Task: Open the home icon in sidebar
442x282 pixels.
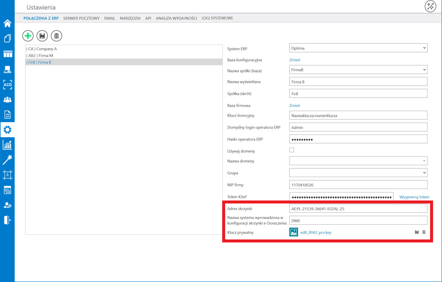Action: pyautogui.click(x=7, y=23)
